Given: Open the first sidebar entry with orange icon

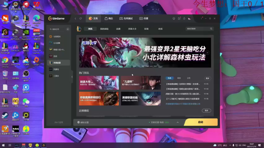Looking at the screenshot, I should point(59,37).
